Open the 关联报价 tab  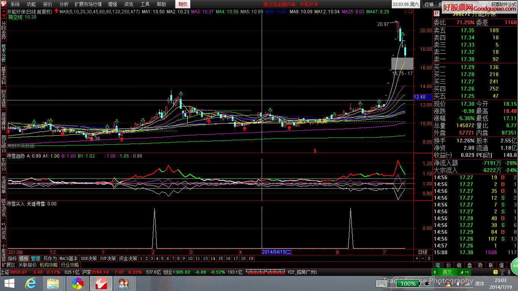(28, 265)
